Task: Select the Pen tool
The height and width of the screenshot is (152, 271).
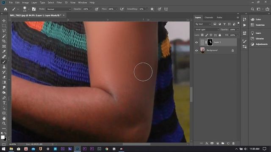Action: click(4, 98)
